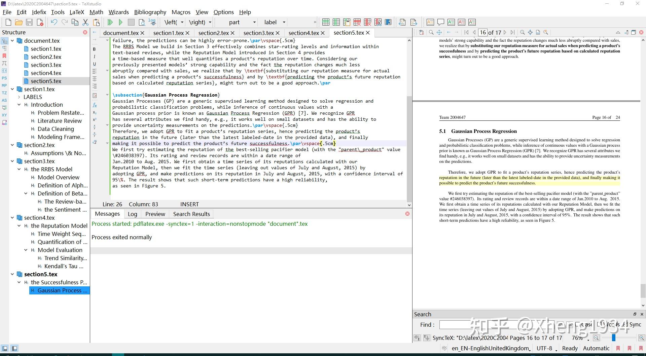Open the magnifier search in PDF viewer

tap(431, 32)
